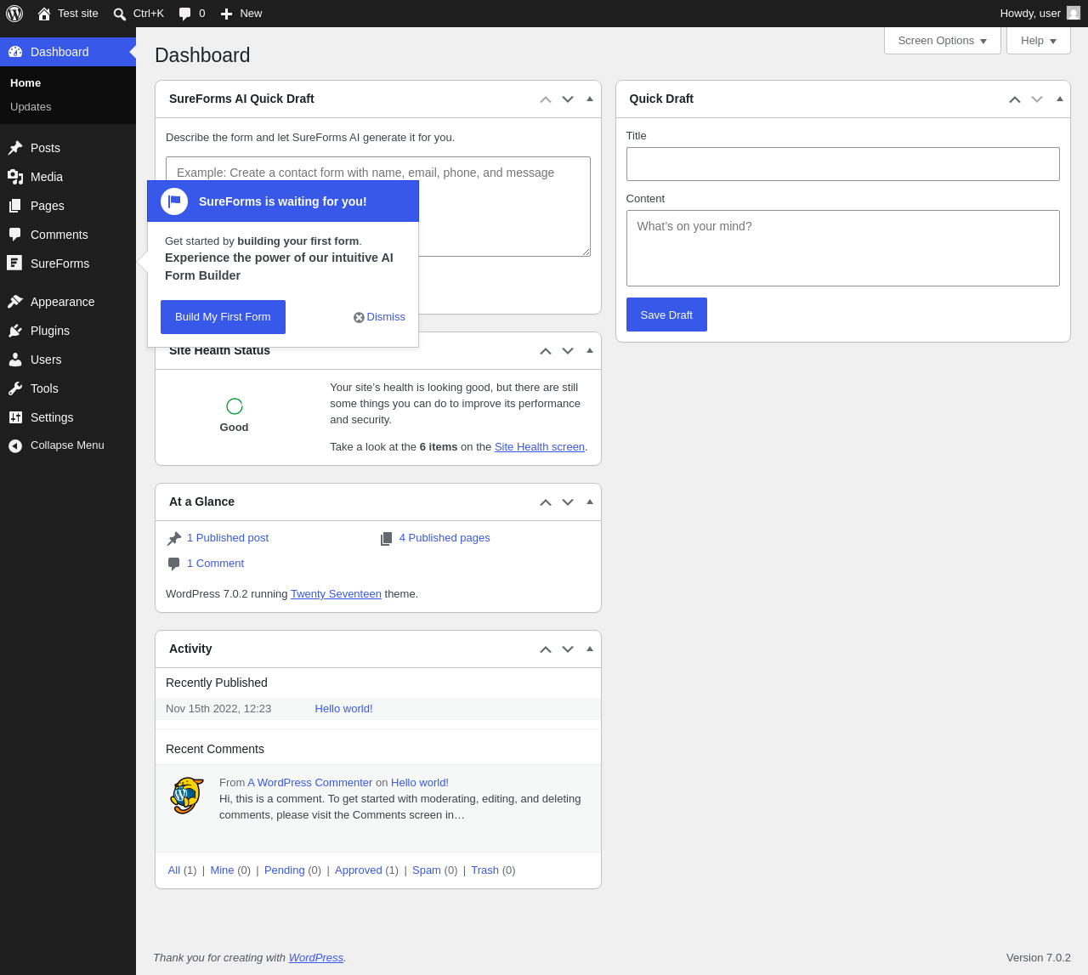
Task: Click the user avatar next to Howdy, user
Action: tap(1074, 14)
